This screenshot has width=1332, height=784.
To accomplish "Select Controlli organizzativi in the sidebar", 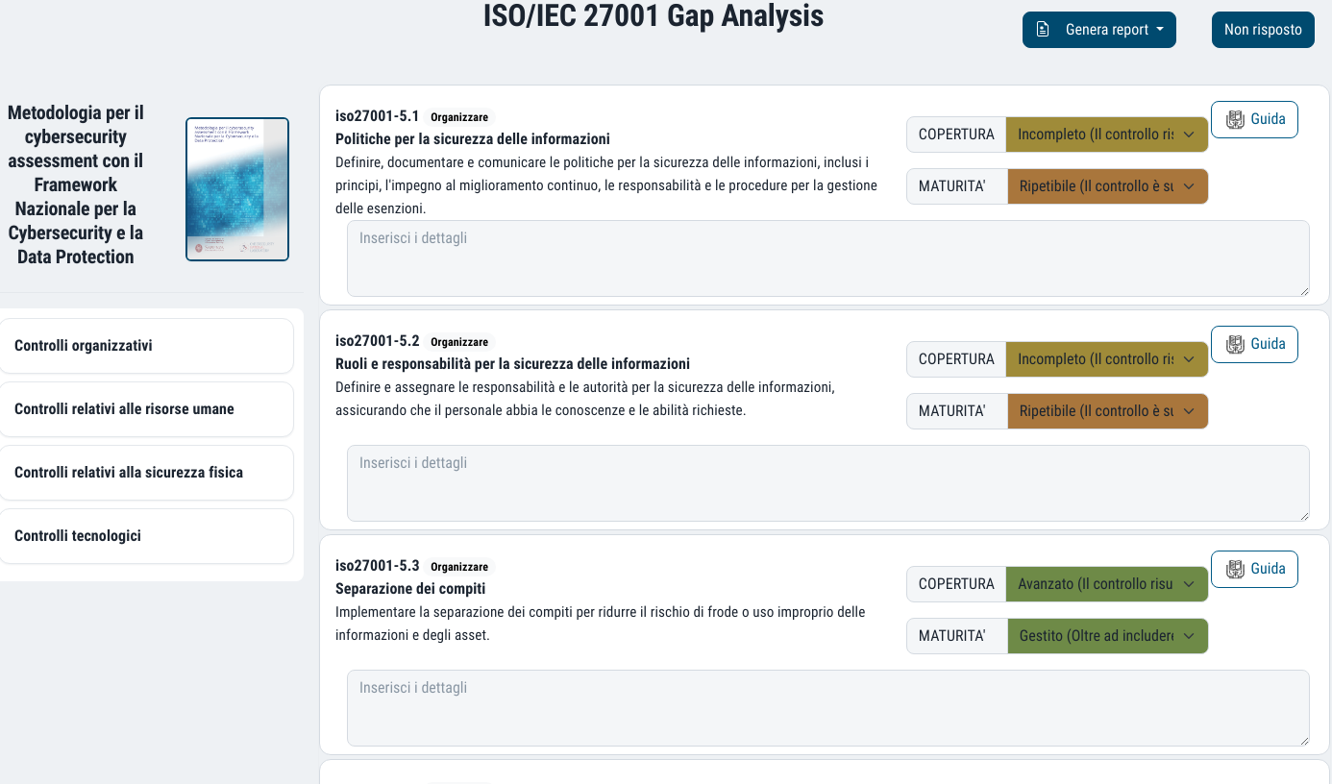I will (146, 346).
